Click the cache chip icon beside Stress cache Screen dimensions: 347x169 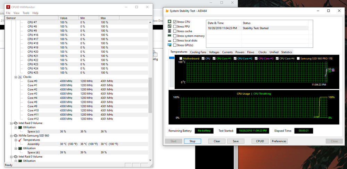coord(170,31)
